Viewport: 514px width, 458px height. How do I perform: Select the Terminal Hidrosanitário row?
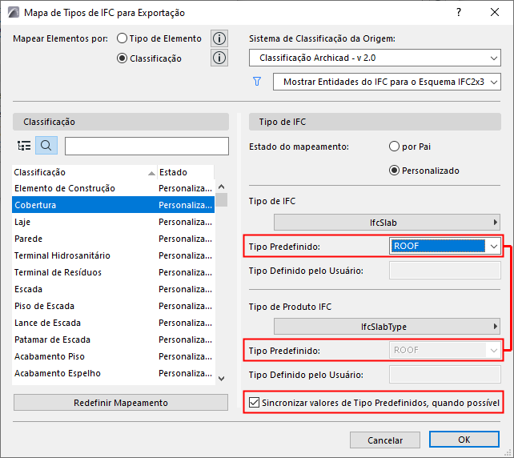tap(114, 255)
